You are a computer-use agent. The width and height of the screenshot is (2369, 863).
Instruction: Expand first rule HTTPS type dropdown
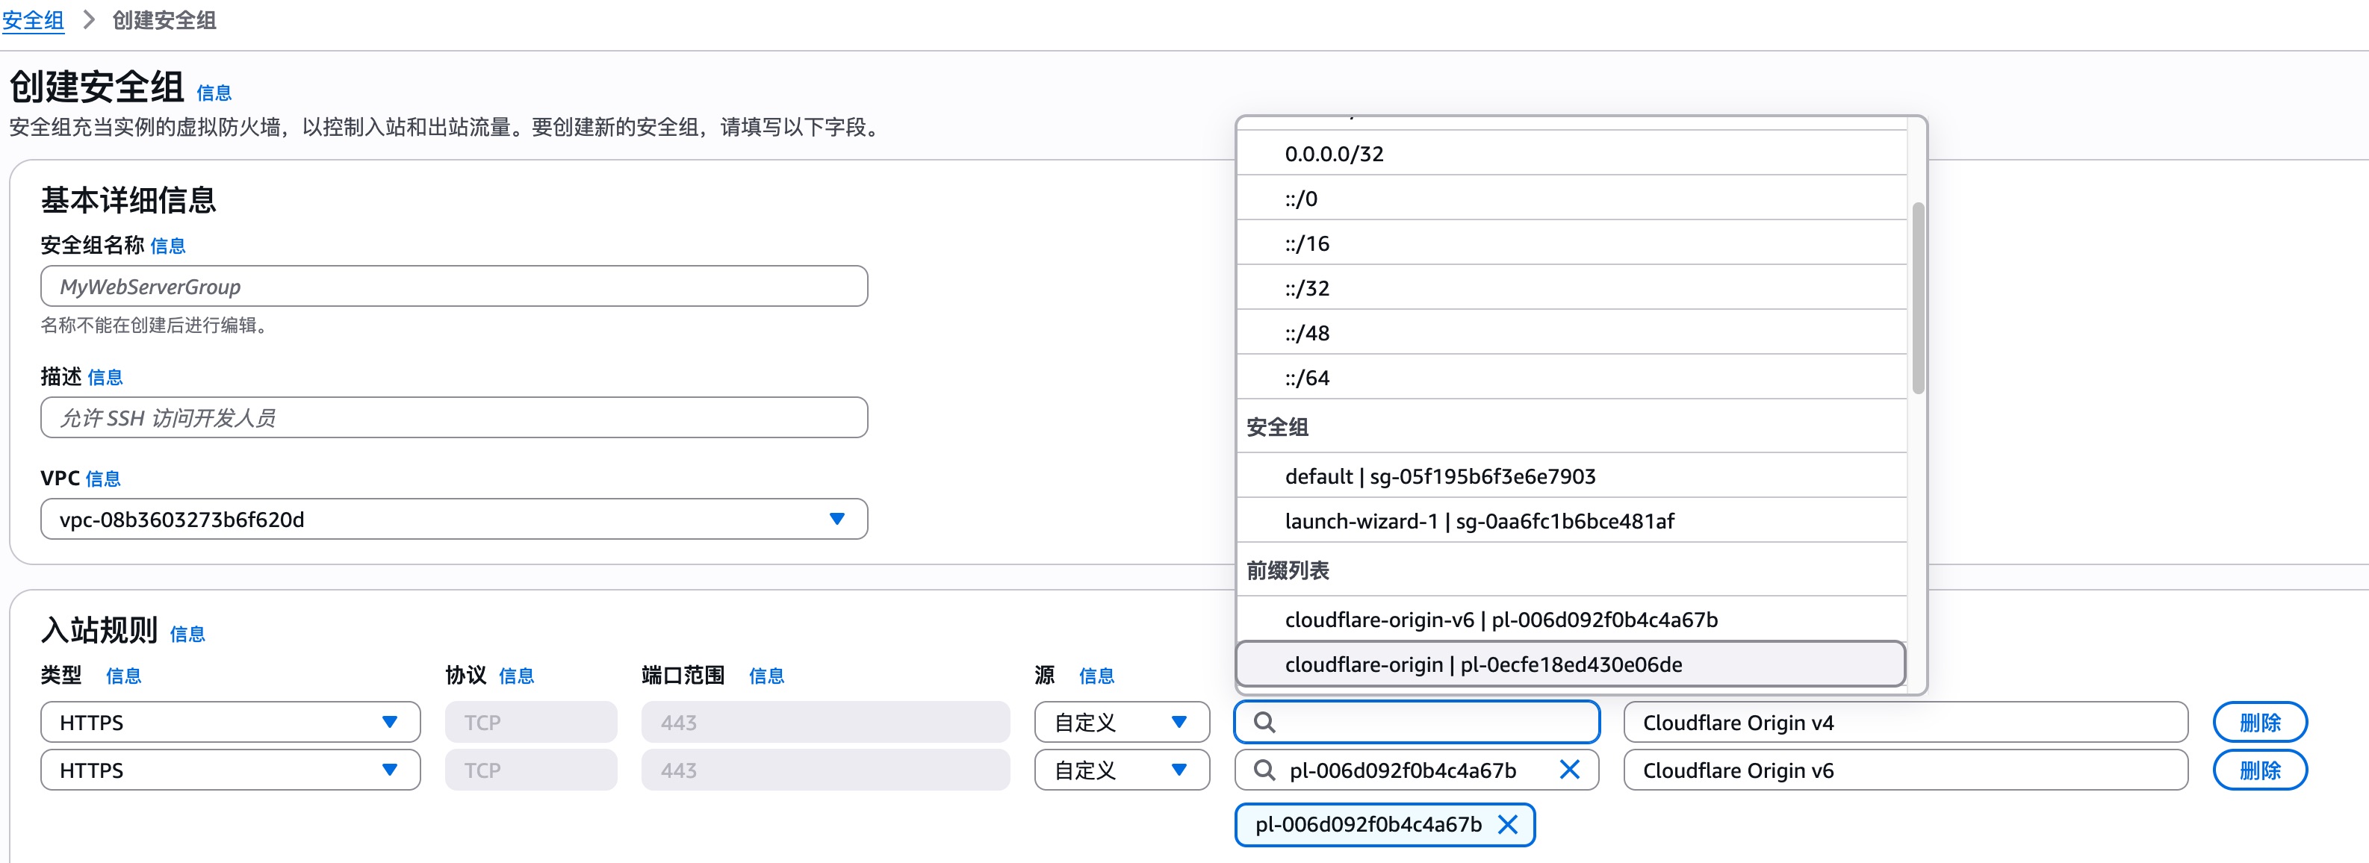230,723
